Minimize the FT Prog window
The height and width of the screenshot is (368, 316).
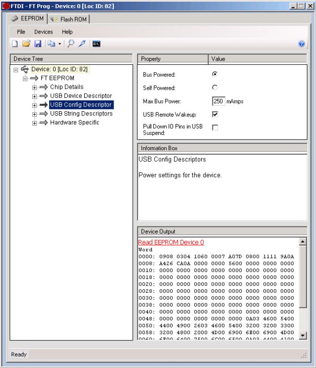[293, 6]
